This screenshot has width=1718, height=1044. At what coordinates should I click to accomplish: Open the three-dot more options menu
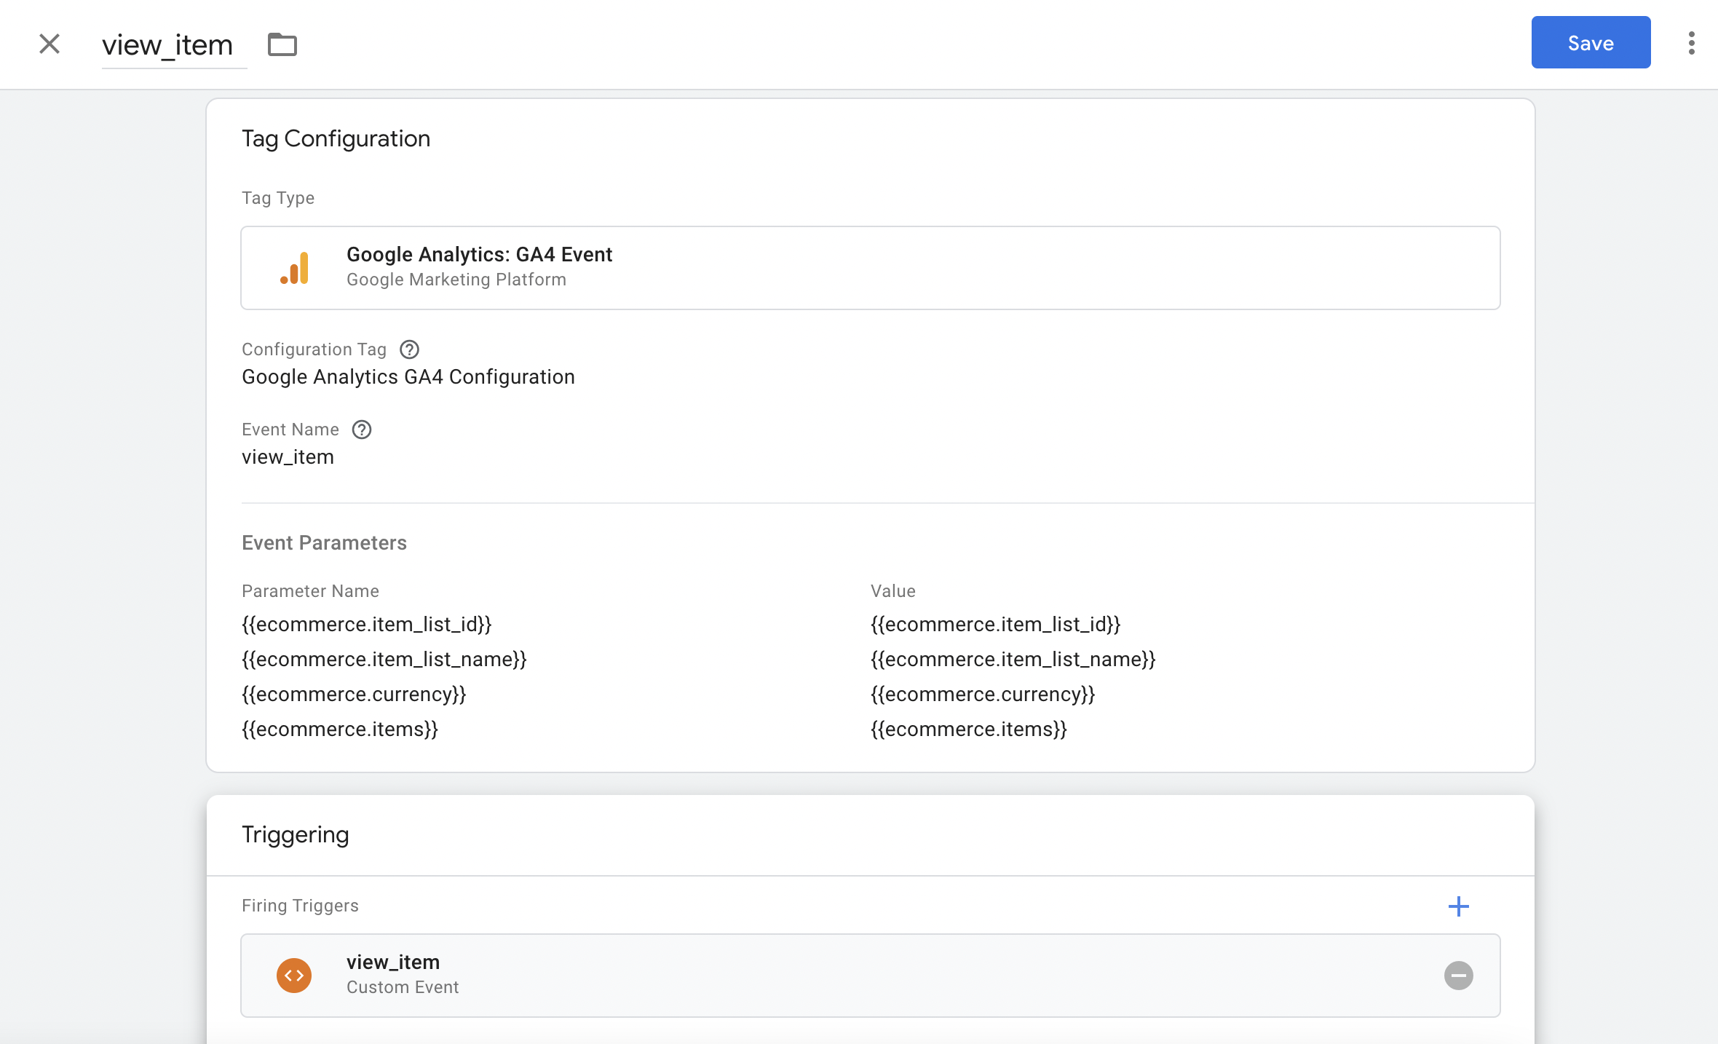pos(1691,43)
